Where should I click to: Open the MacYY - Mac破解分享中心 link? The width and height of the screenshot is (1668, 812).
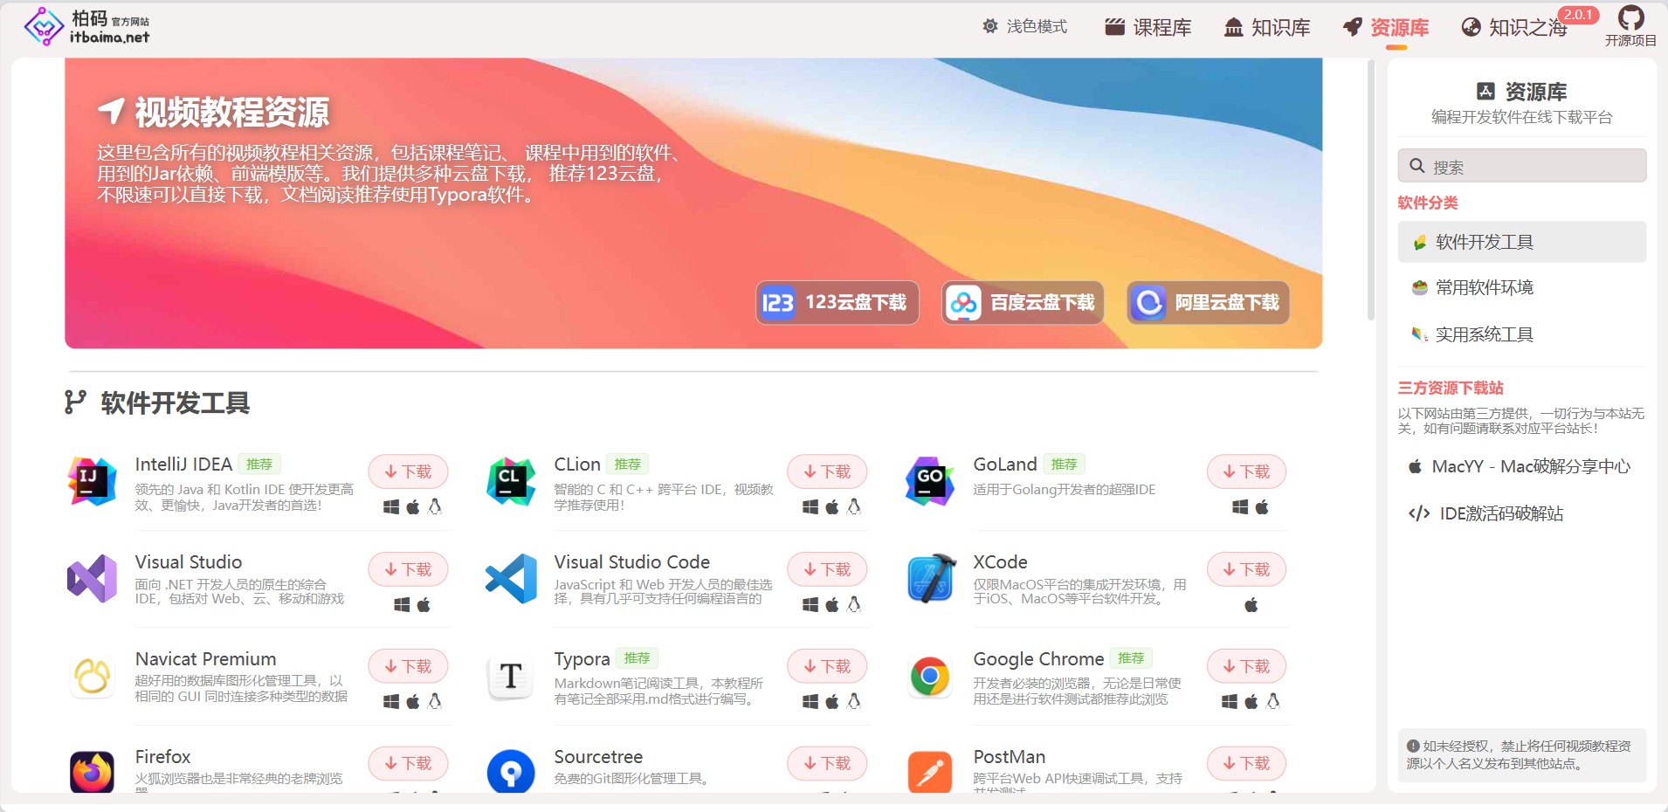[1522, 466]
